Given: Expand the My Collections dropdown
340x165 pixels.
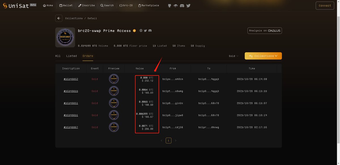Looking at the screenshot, I should point(263,56).
